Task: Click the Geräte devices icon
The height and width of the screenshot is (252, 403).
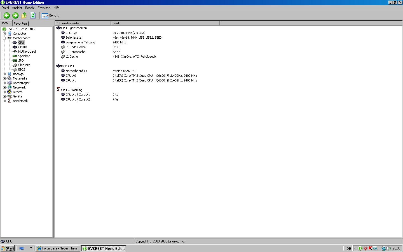Action: click(10, 96)
